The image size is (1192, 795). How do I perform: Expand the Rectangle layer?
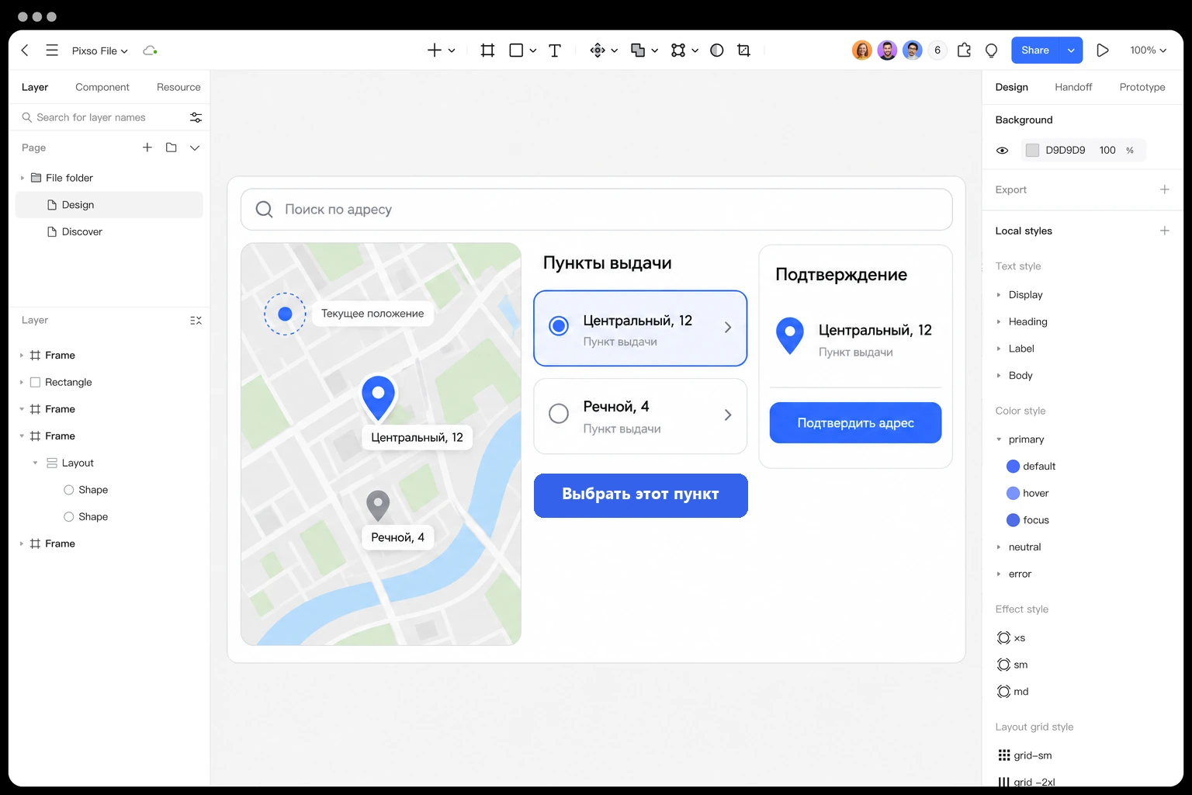coord(22,382)
